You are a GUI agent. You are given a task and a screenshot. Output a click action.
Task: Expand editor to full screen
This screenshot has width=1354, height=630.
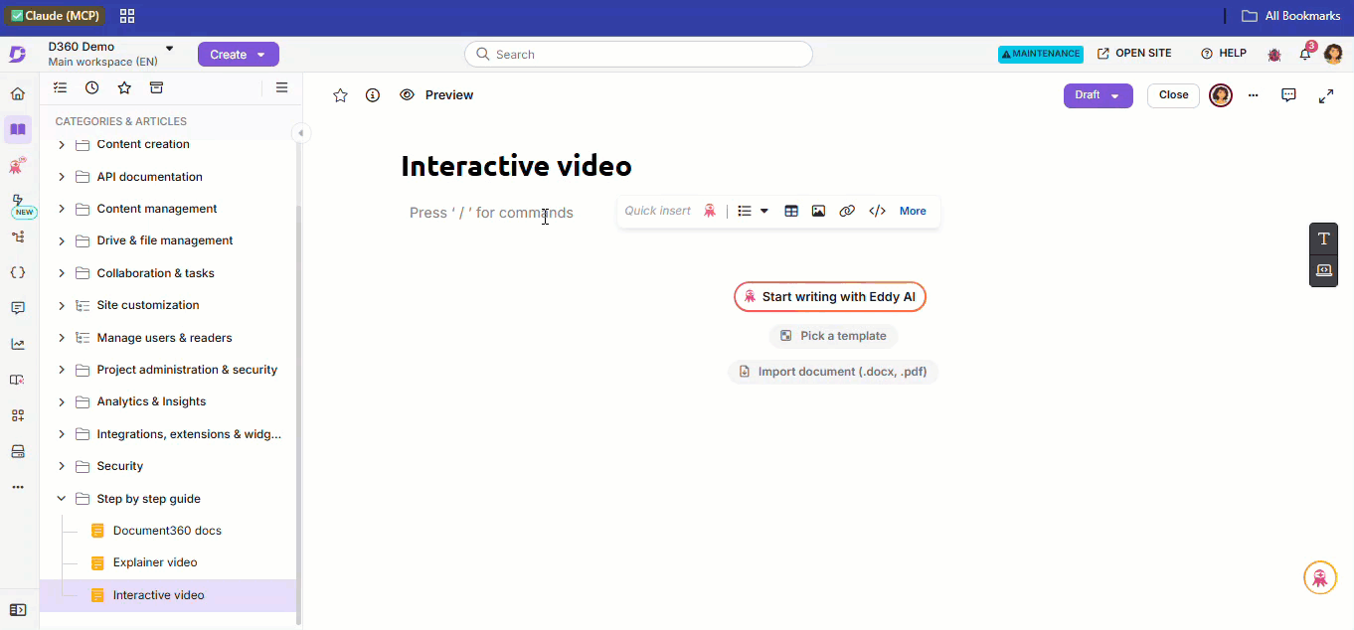(x=1326, y=95)
